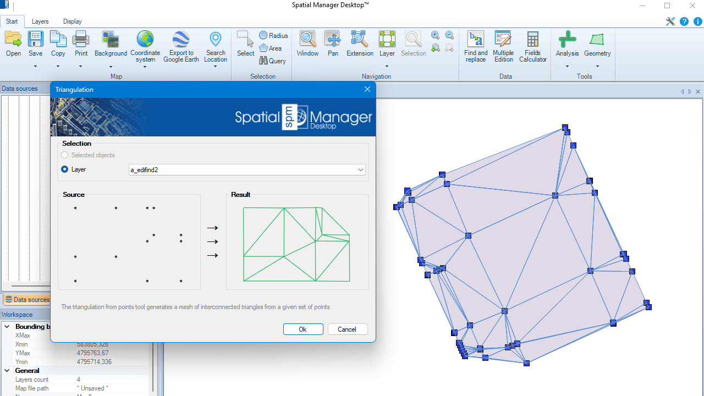Click the blue question mark help icon
The width and height of the screenshot is (704, 396).
pos(684,21)
